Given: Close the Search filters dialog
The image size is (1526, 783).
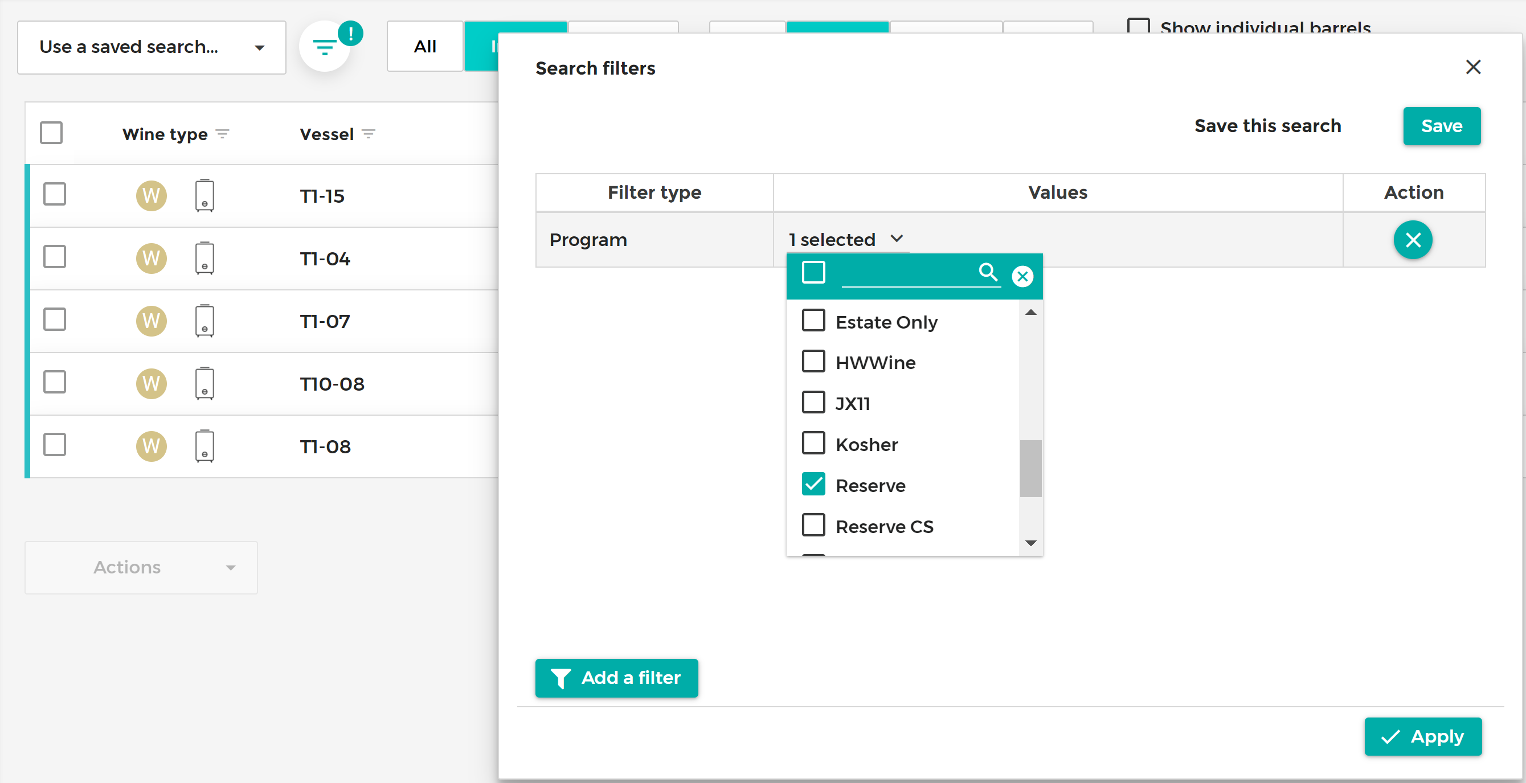Looking at the screenshot, I should (x=1473, y=67).
